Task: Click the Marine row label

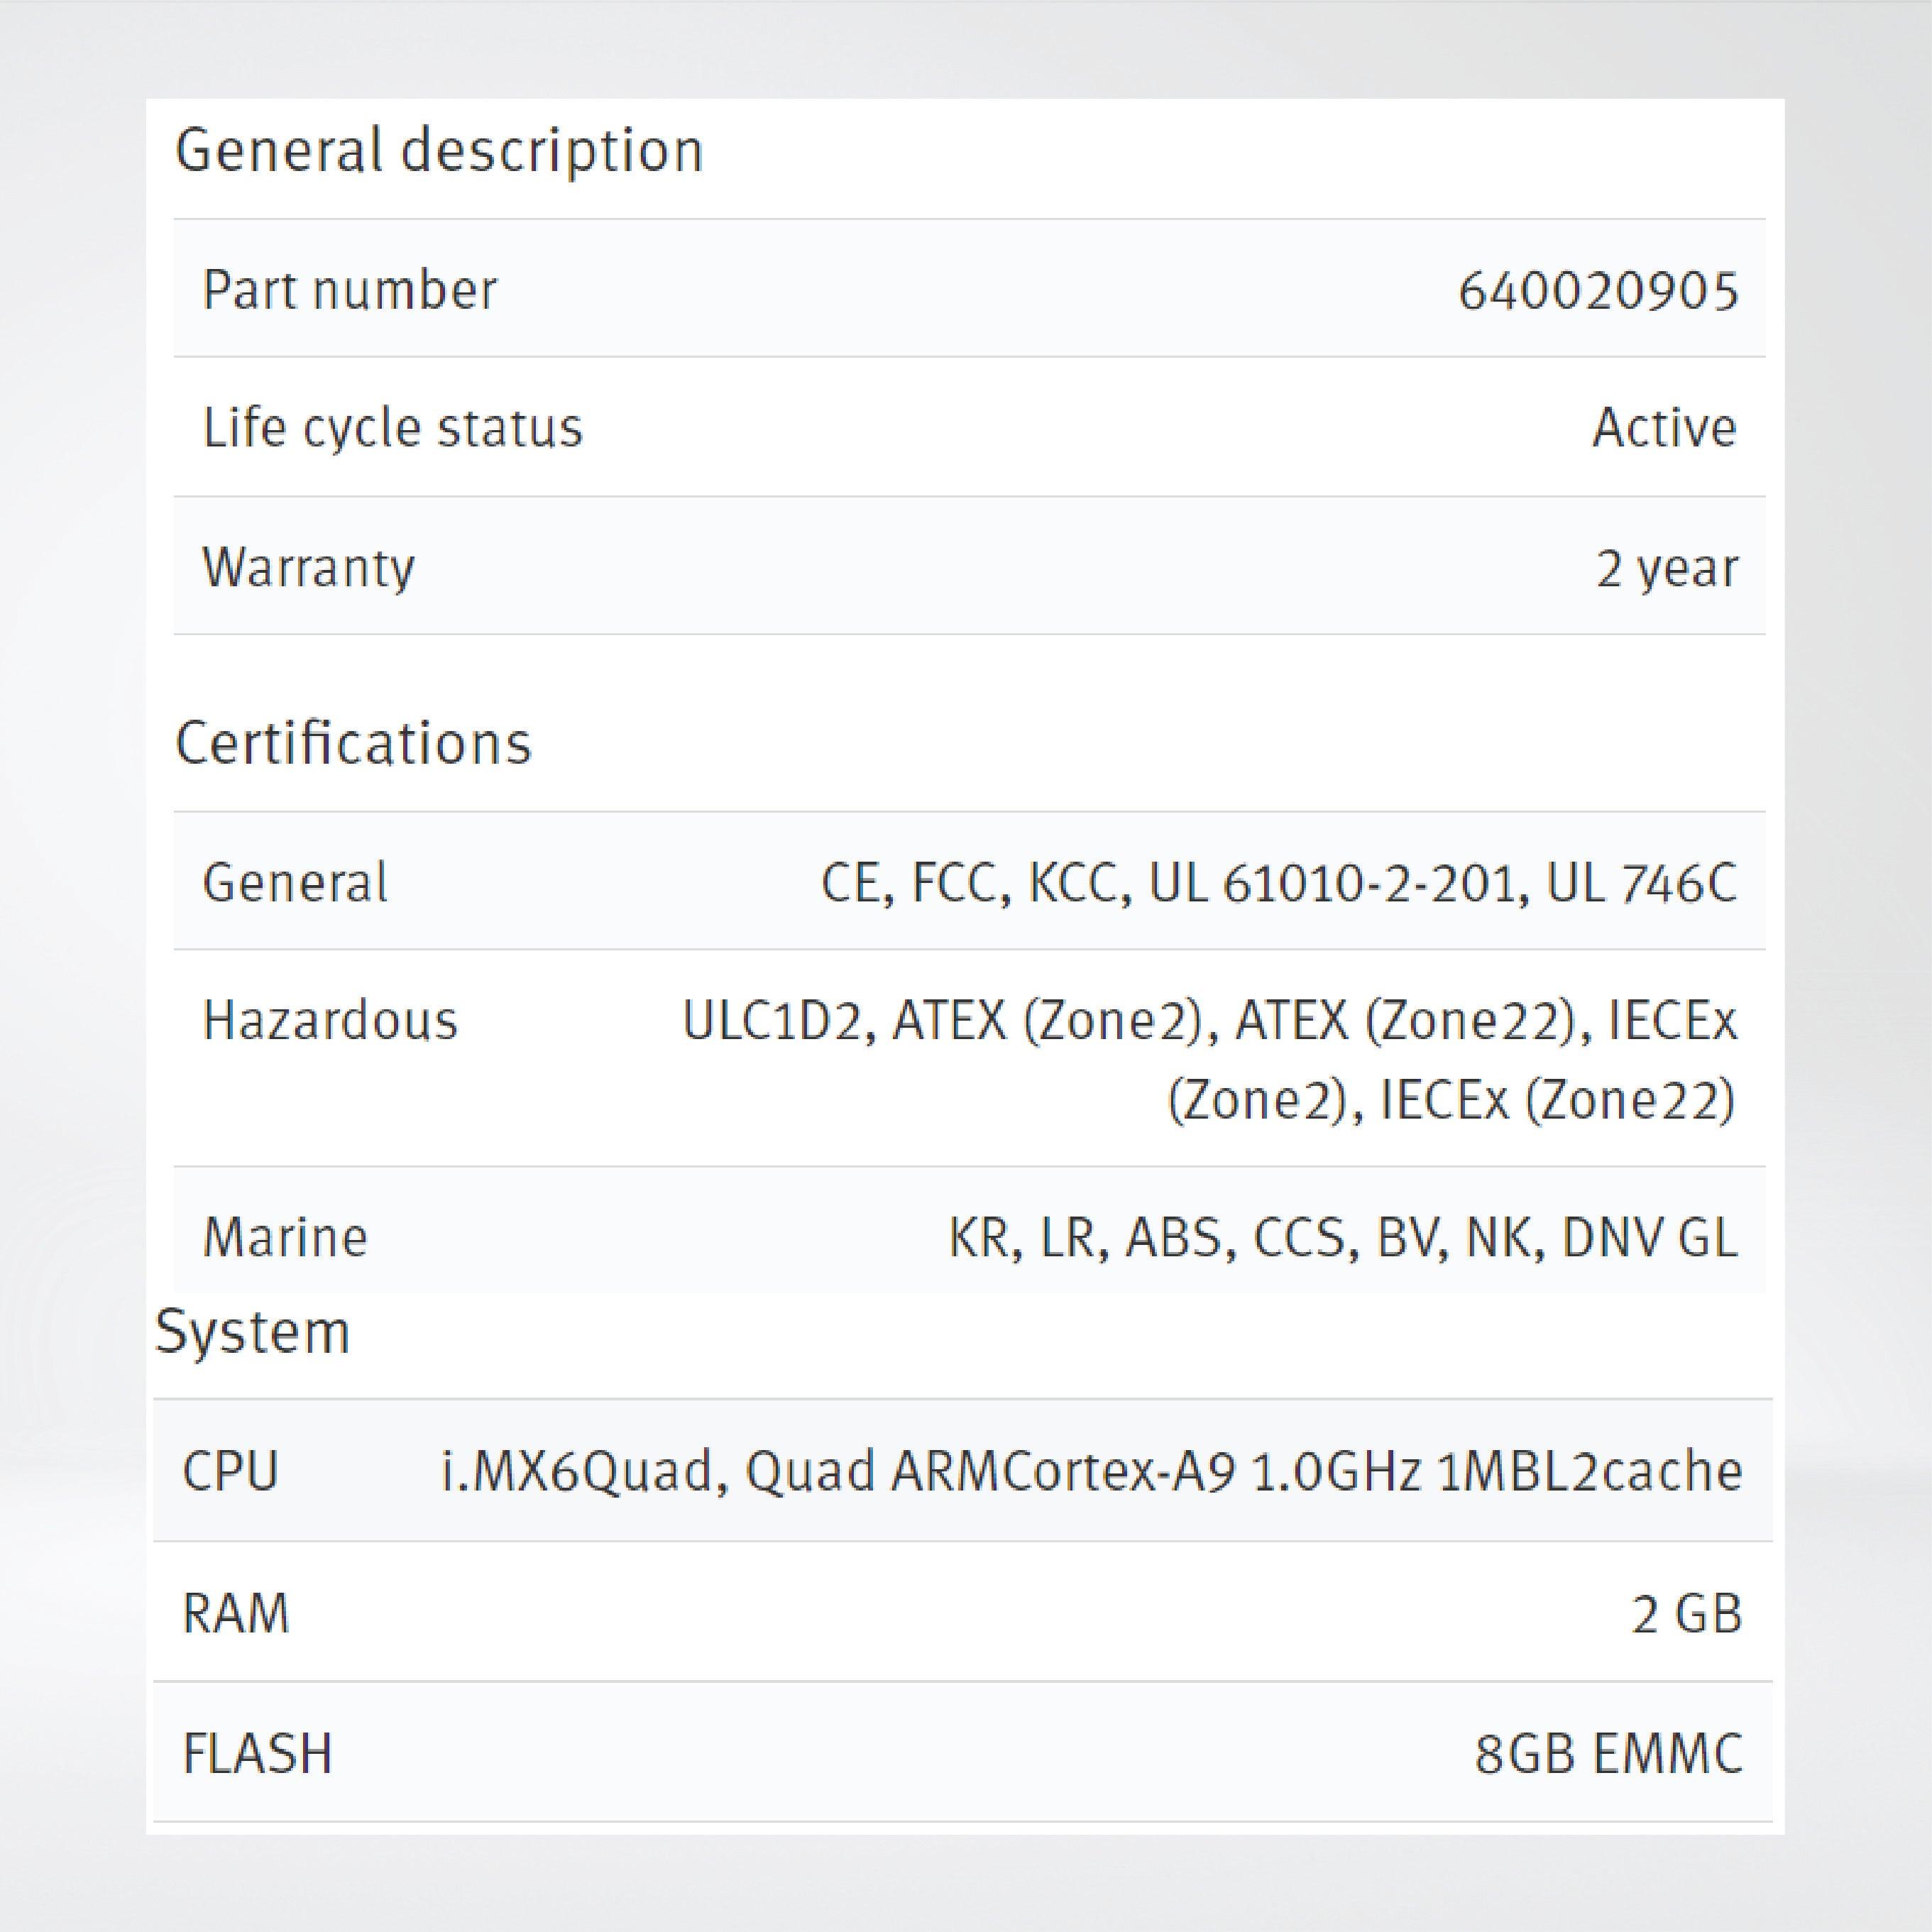Action: coord(285,1238)
